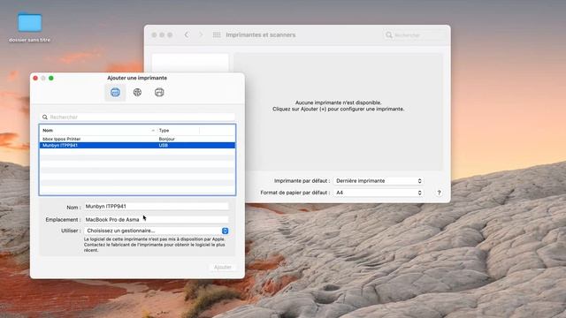
Task: Open the dossier sans titre desktop folder
Action: tap(29, 27)
